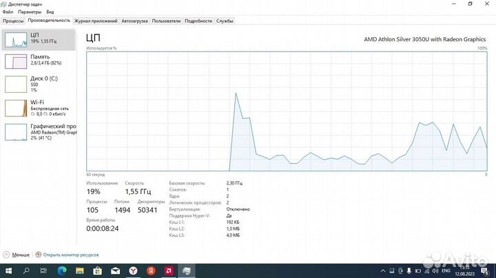Switch ENG input language indicator
The width and height of the screenshot is (496, 278).
point(446,271)
